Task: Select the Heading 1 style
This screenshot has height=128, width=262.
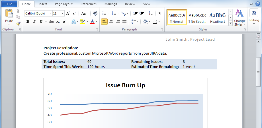Action: [218, 17]
